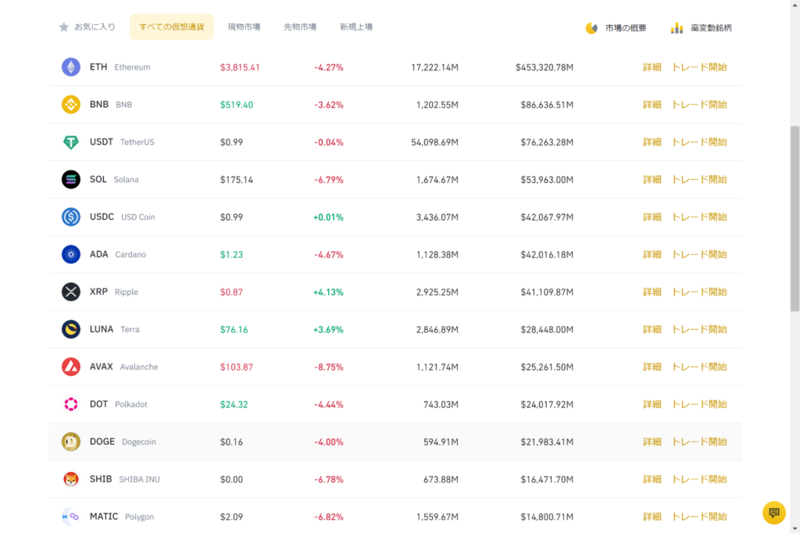Click the Solana coin icon
The image size is (800, 534).
point(71,180)
